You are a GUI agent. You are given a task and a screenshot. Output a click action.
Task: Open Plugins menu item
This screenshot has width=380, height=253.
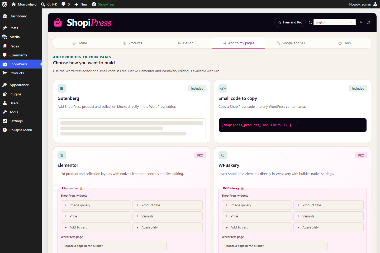pyautogui.click(x=21, y=94)
